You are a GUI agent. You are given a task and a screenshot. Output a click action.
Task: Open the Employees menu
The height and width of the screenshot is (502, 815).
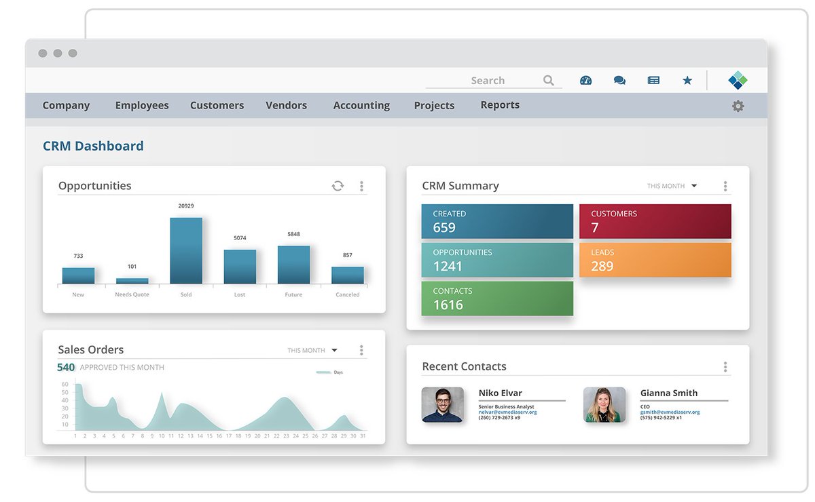pyautogui.click(x=142, y=105)
